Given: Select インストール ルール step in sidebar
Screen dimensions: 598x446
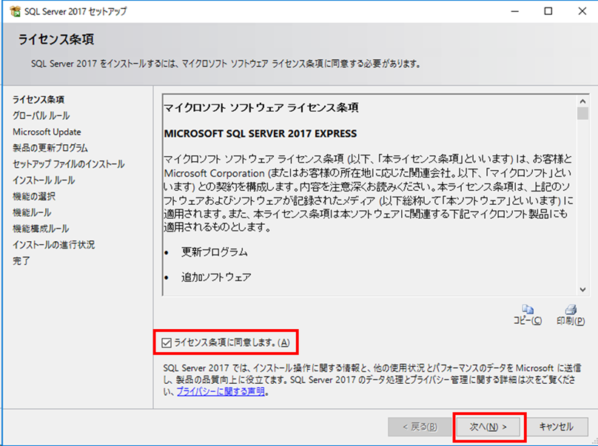Looking at the screenshot, I should (44, 180).
